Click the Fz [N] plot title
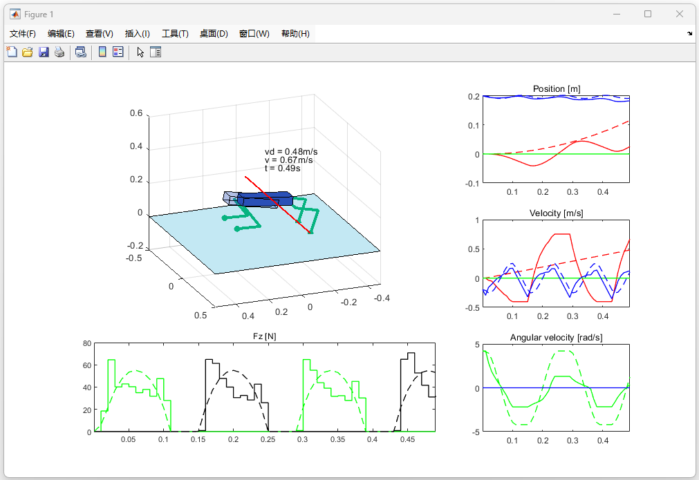This screenshot has width=699, height=480. pos(265,336)
